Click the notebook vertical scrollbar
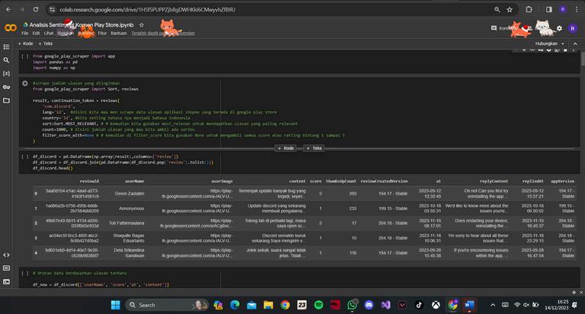Image resolution: width=585 pixels, height=314 pixels. click(583, 59)
